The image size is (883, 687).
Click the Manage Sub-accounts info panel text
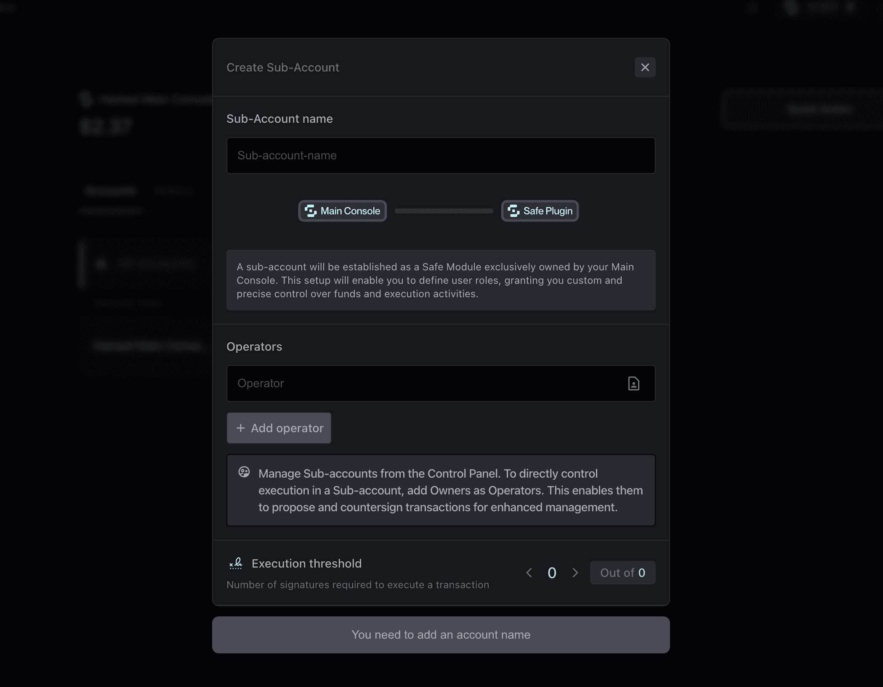tap(450, 490)
